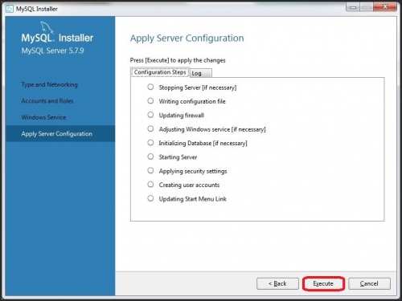Click the 'Starting Server' text
The width and height of the screenshot is (402, 301).
pos(178,157)
